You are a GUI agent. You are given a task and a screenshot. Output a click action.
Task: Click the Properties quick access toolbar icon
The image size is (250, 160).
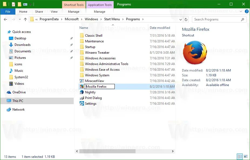click(x=13, y=4)
